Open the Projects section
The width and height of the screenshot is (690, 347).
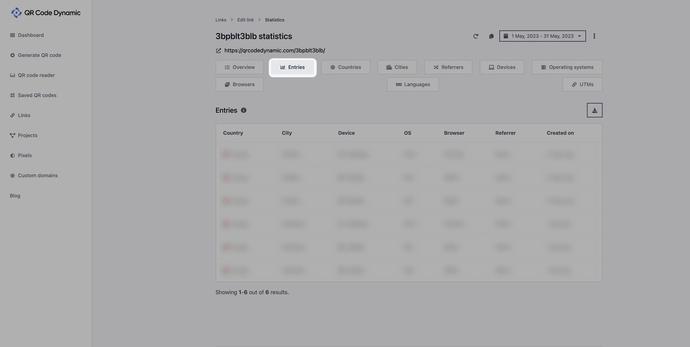pos(24,135)
